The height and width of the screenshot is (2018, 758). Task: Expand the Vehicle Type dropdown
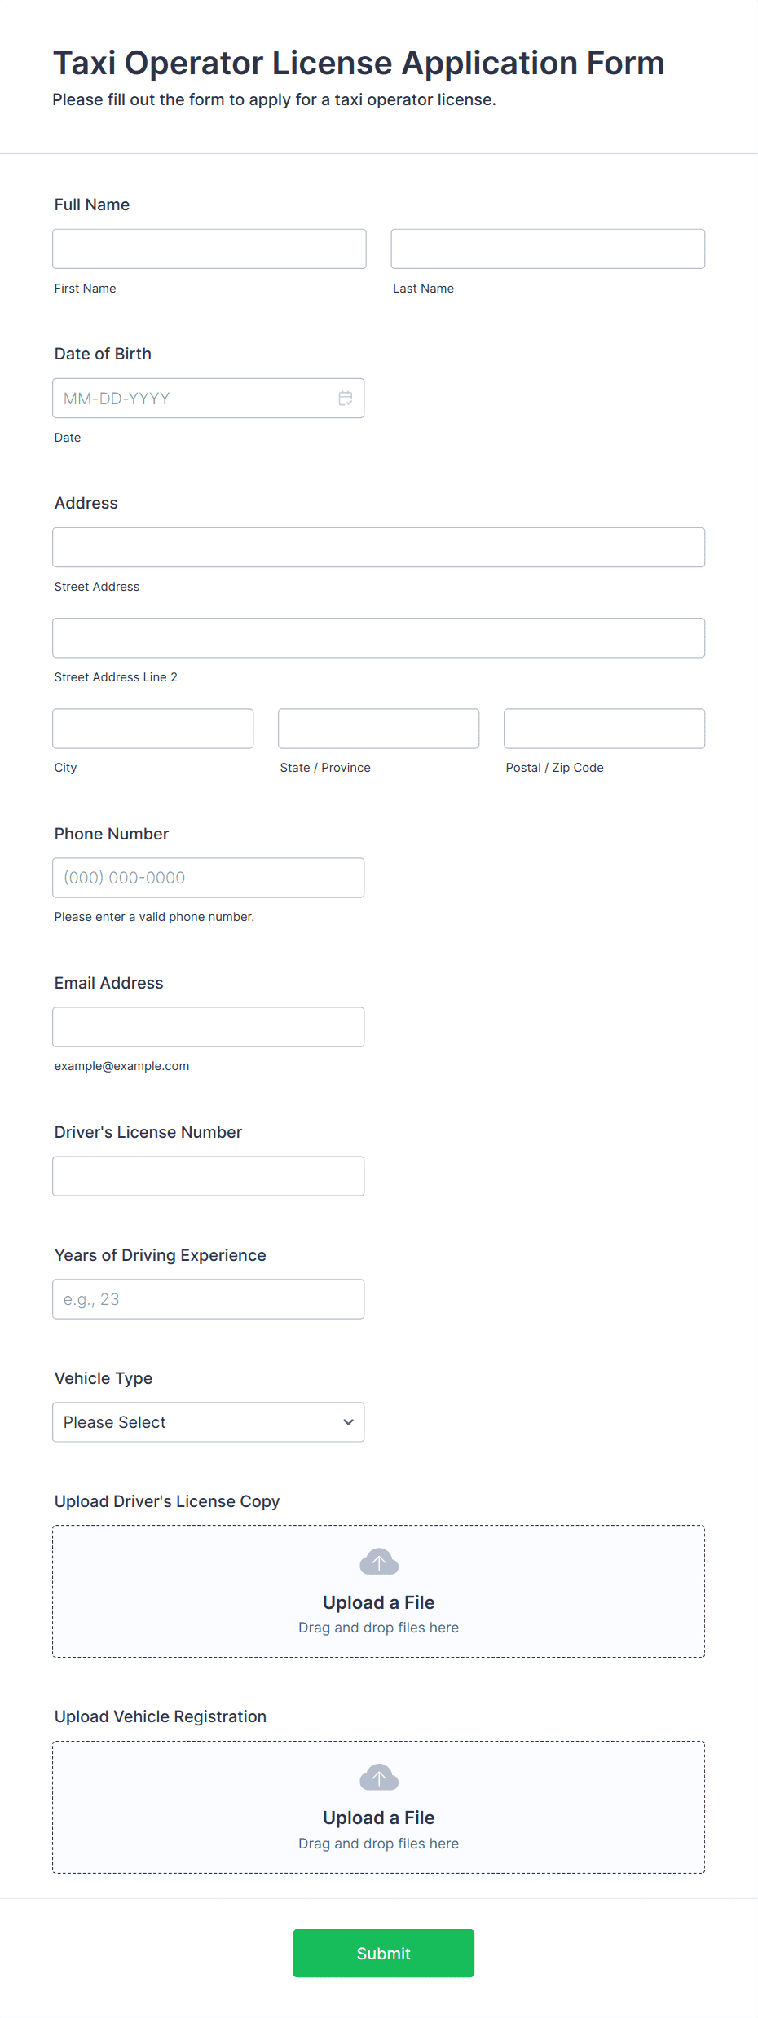coord(209,1421)
